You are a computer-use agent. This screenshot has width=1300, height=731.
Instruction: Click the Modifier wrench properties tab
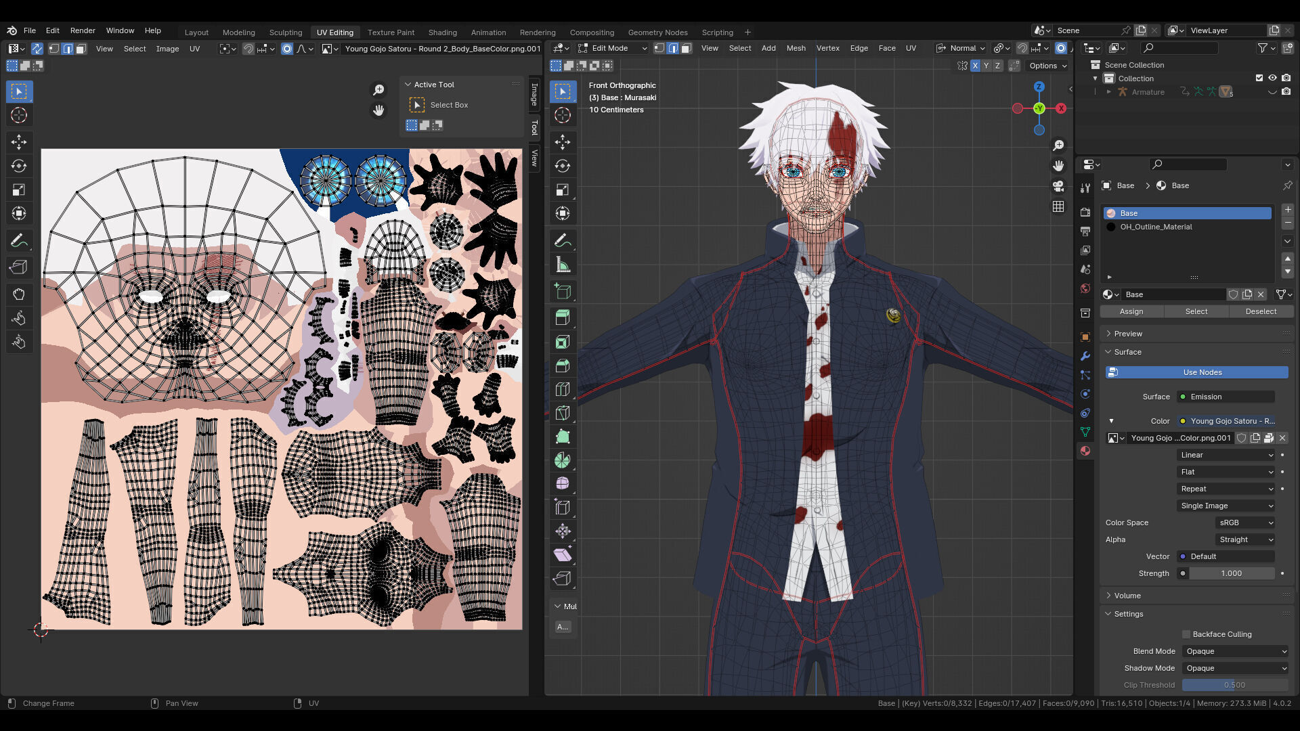[1085, 356]
